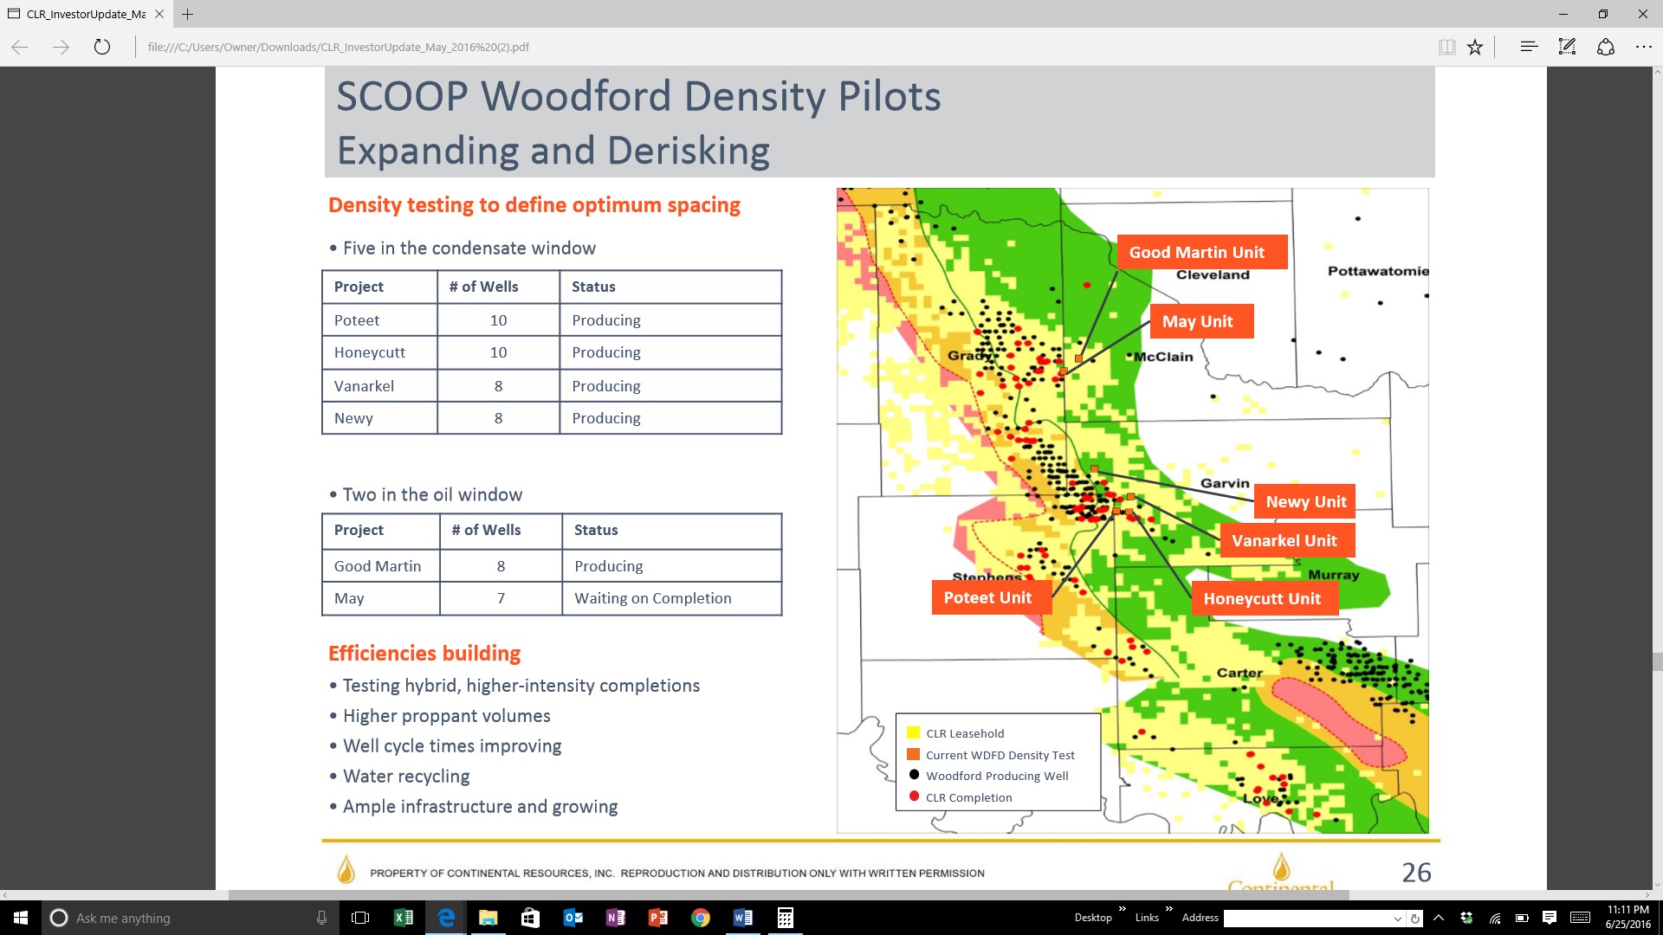This screenshot has width=1663, height=935.
Task: Open the Wi-Fi network tray icon
Action: (x=1495, y=918)
